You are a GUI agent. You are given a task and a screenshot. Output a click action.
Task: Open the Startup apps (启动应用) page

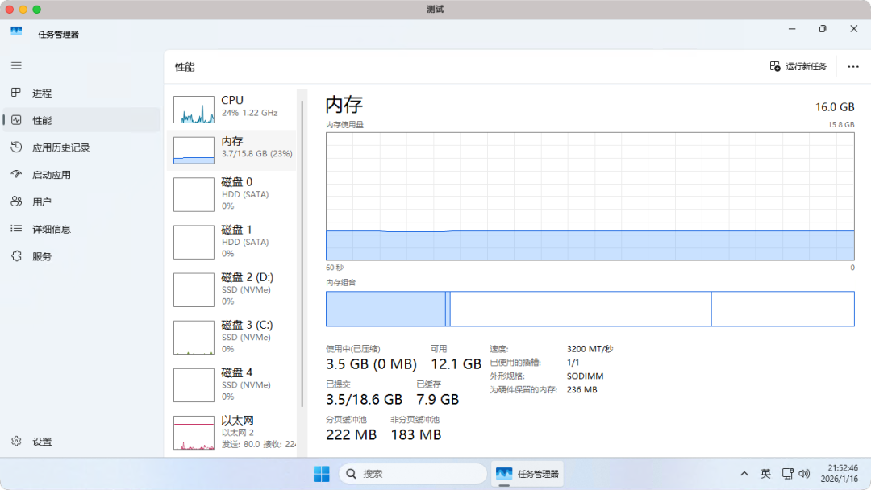click(49, 174)
